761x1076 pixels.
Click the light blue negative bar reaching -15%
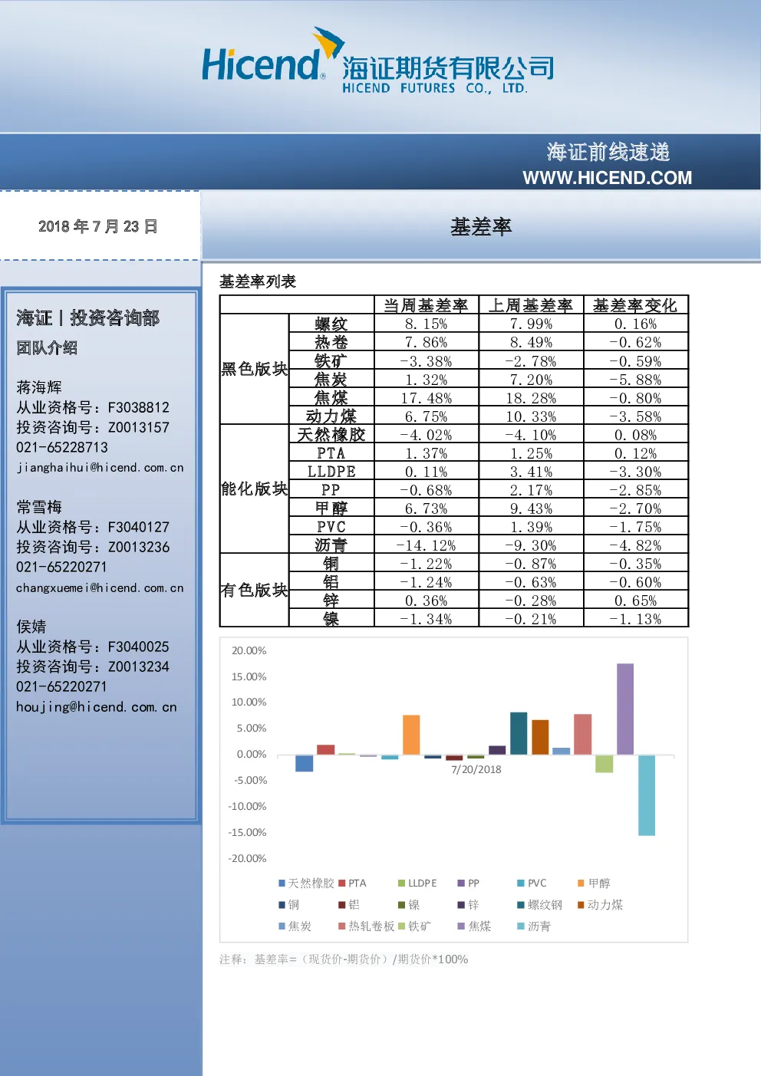point(647,795)
